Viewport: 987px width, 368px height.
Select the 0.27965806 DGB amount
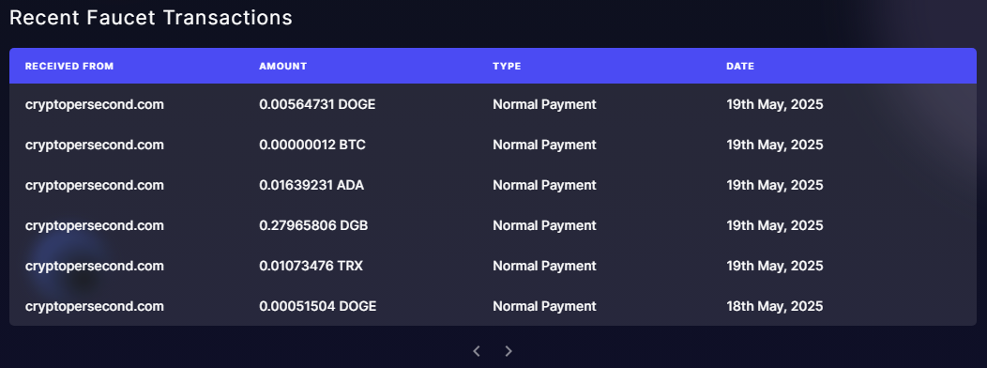pos(313,225)
